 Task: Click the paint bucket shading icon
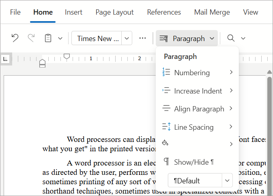(x=165, y=143)
